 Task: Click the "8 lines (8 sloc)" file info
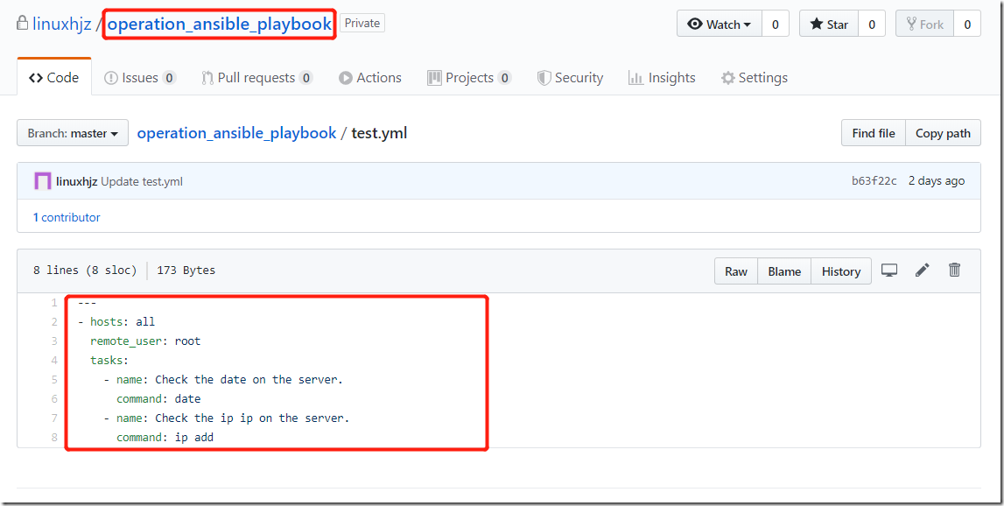point(85,271)
